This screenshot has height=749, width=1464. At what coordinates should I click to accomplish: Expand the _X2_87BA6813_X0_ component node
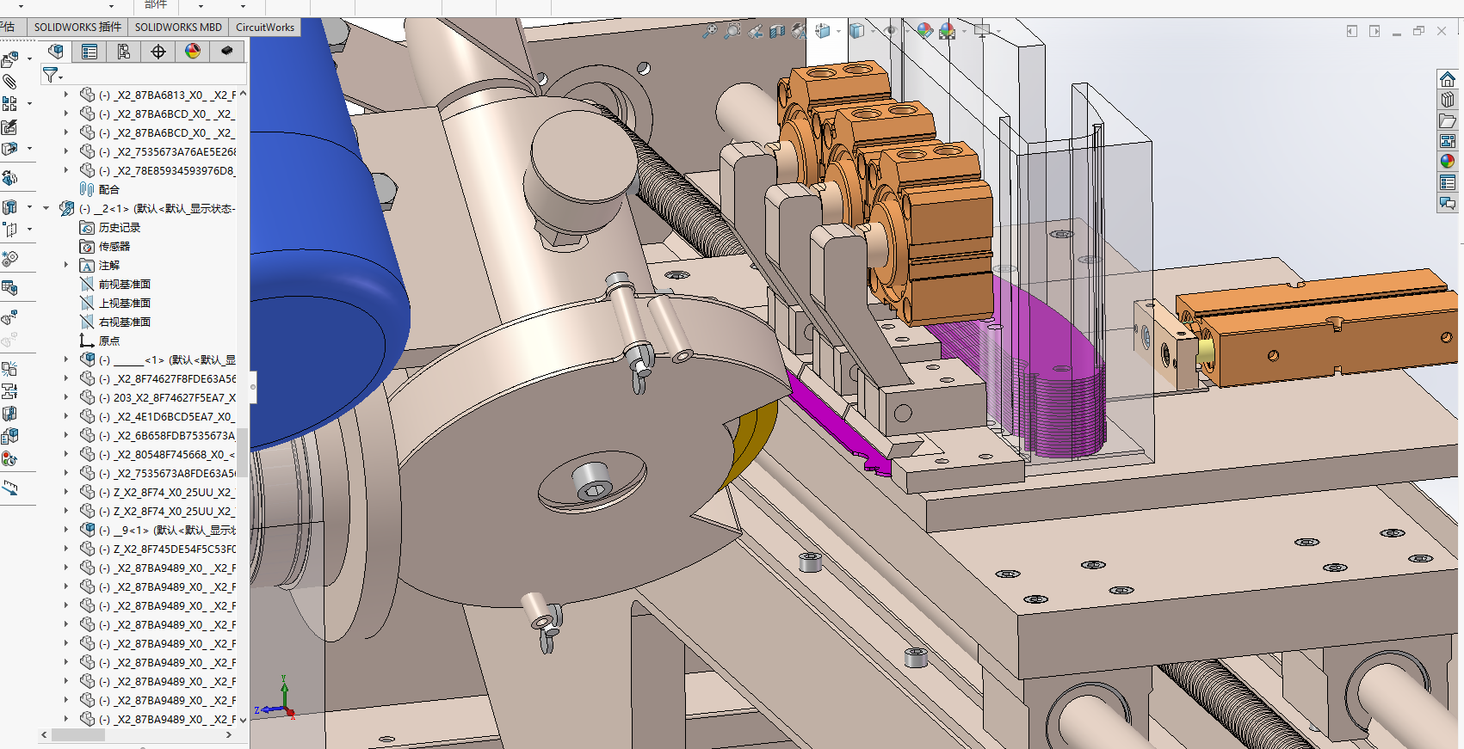pyautogui.click(x=66, y=95)
